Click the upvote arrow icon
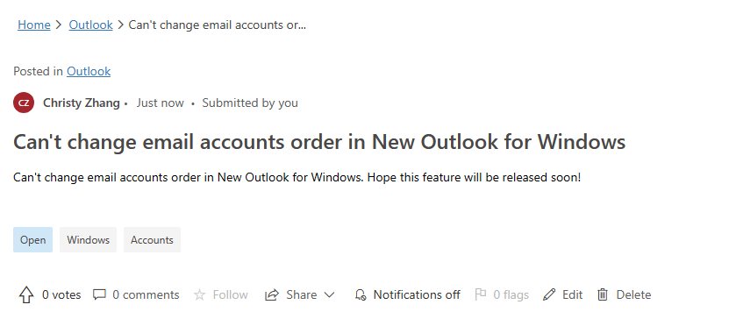 (26, 294)
